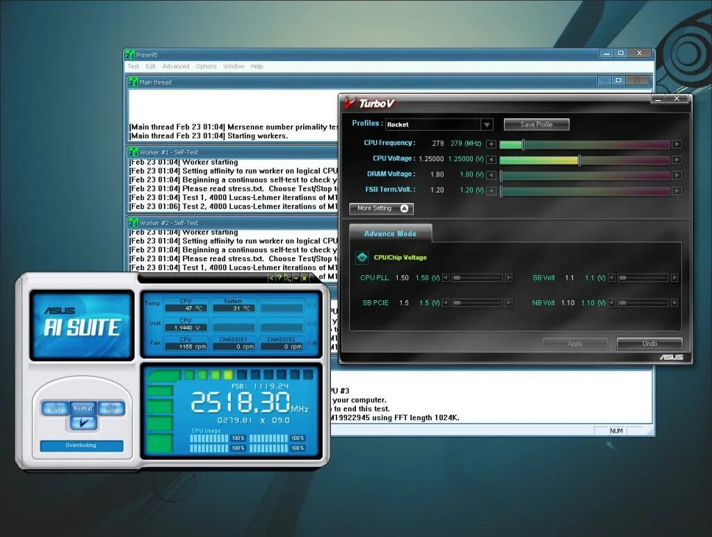Click the AI Suite back arrow icon
712x537 pixels.
point(271,278)
